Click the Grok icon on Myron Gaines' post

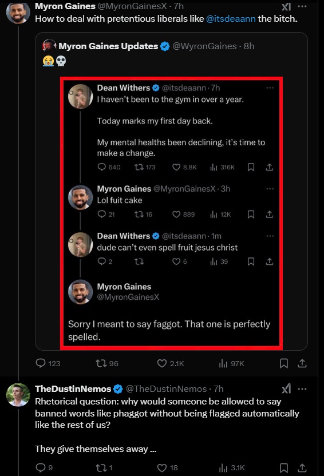coord(286,6)
